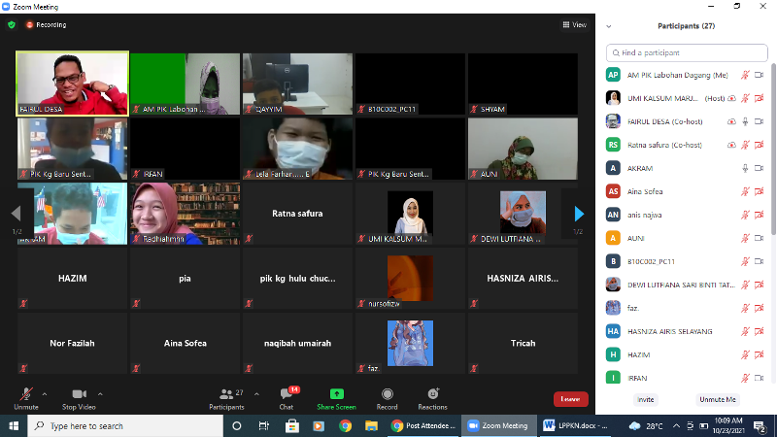Click the Find a participant search field
The image size is (777, 437).
[x=687, y=52]
